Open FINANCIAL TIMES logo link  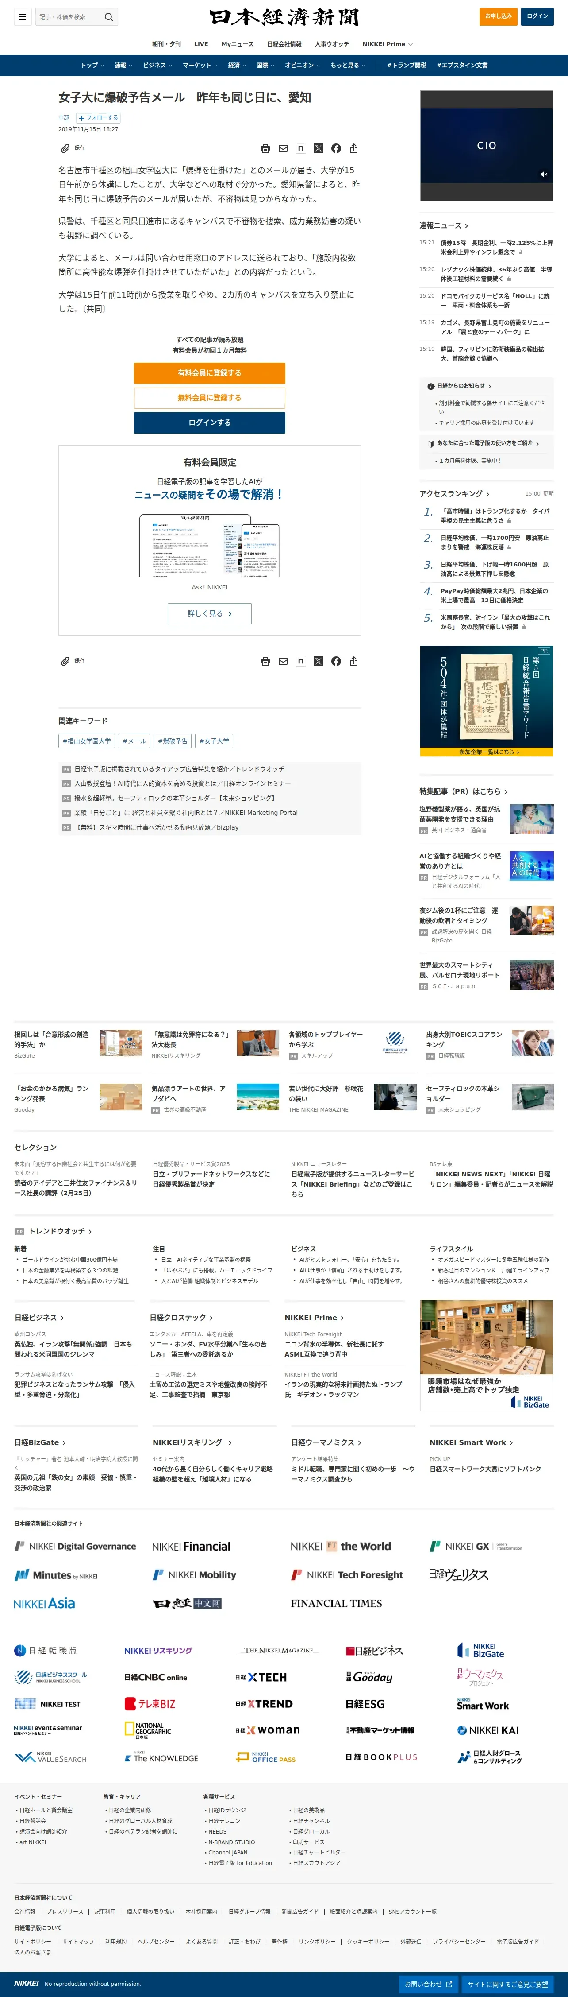(x=336, y=1603)
